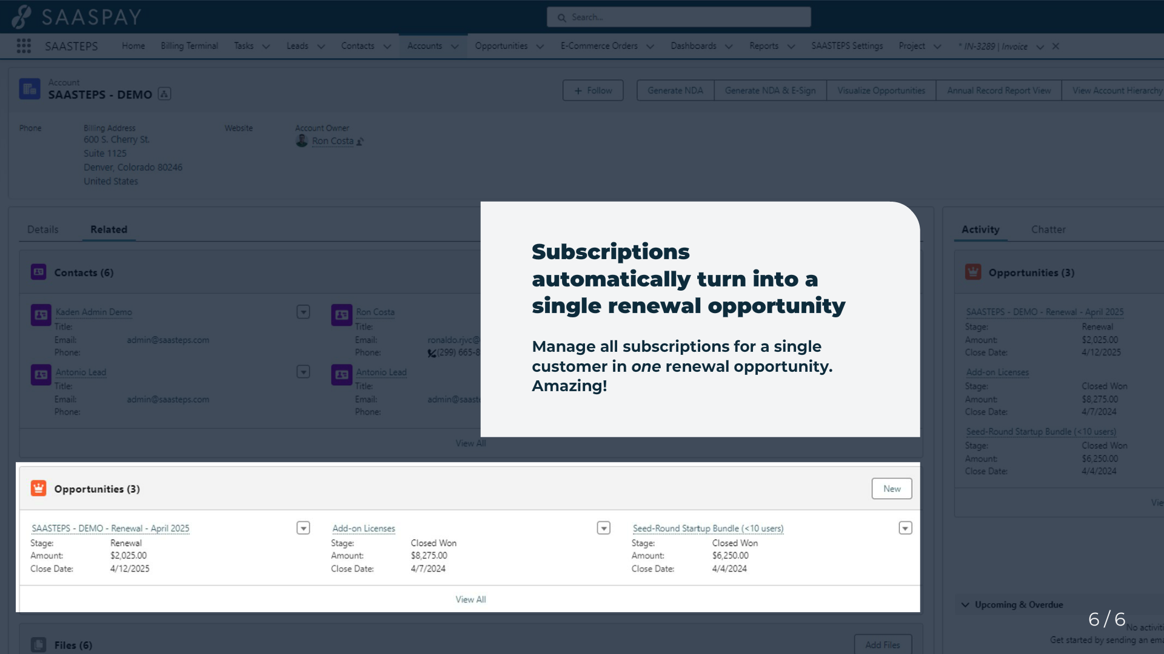Click the Contacts (6) section icon
Screen dimensions: 1164x654
pos(39,272)
